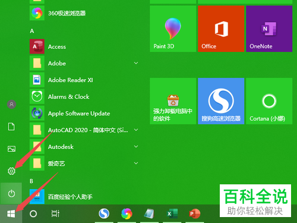Image resolution: width=297 pixels, height=223 pixels.
Task: Open Settings gear in Start sidebar
Action: tap(11, 171)
